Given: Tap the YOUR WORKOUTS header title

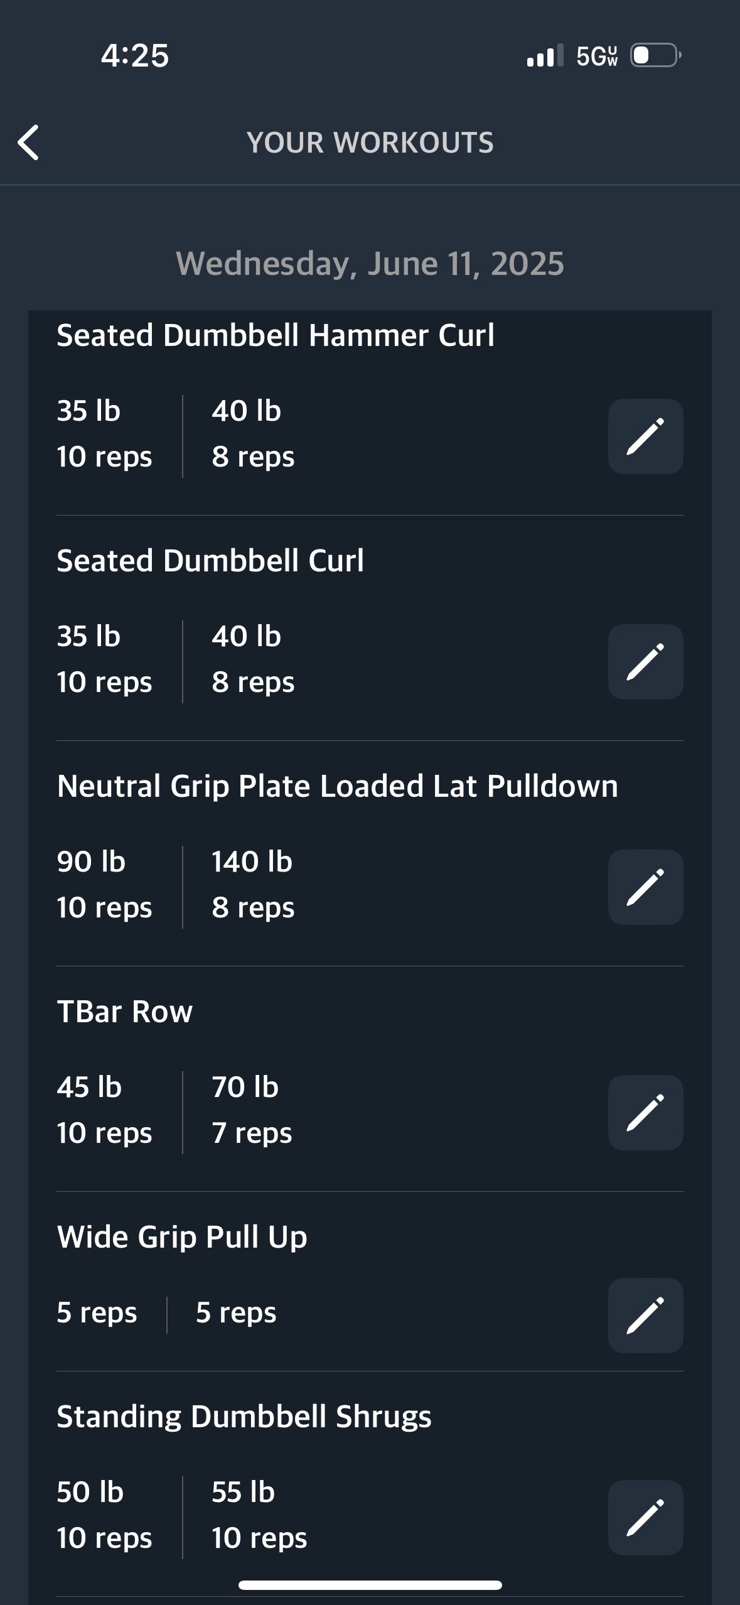Looking at the screenshot, I should click(370, 143).
